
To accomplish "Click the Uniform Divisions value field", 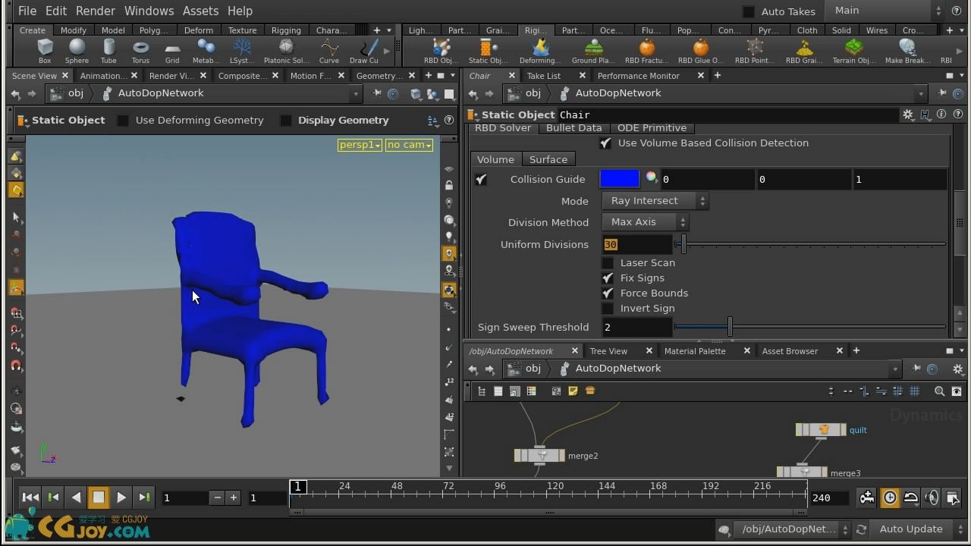I will 637,244.
